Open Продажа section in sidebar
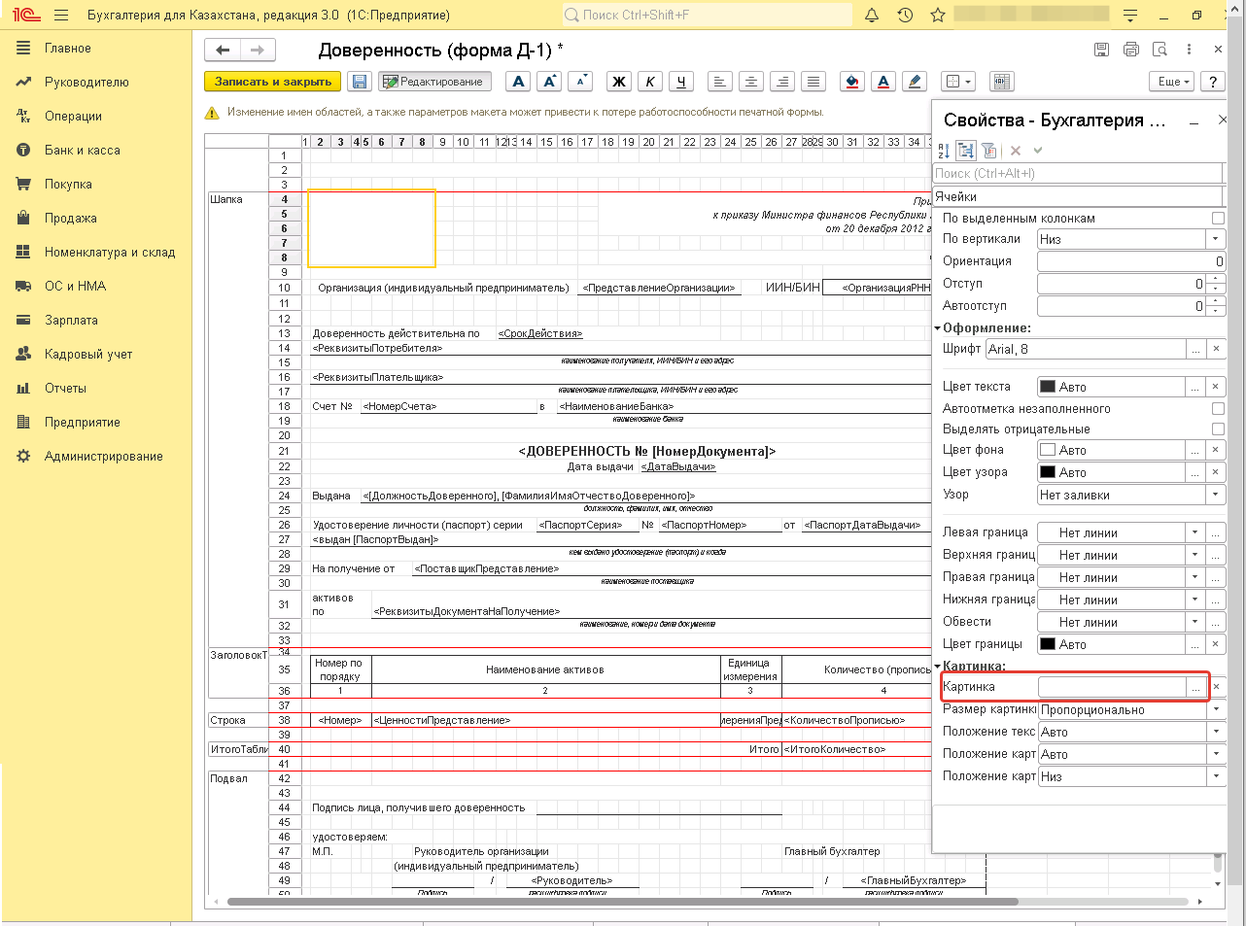Screen dimensions: 1246x926 coord(71,219)
